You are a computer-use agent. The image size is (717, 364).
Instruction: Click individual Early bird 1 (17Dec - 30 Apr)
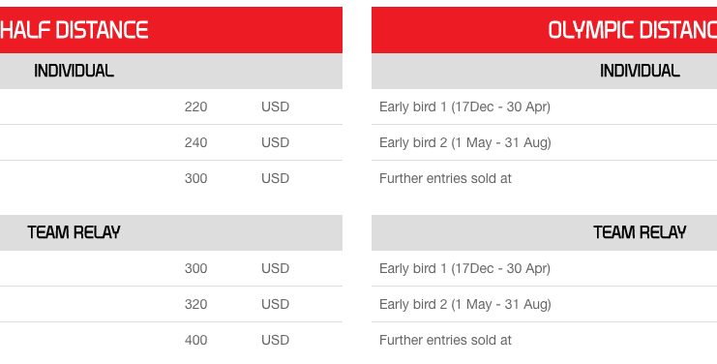[x=464, y=107]
